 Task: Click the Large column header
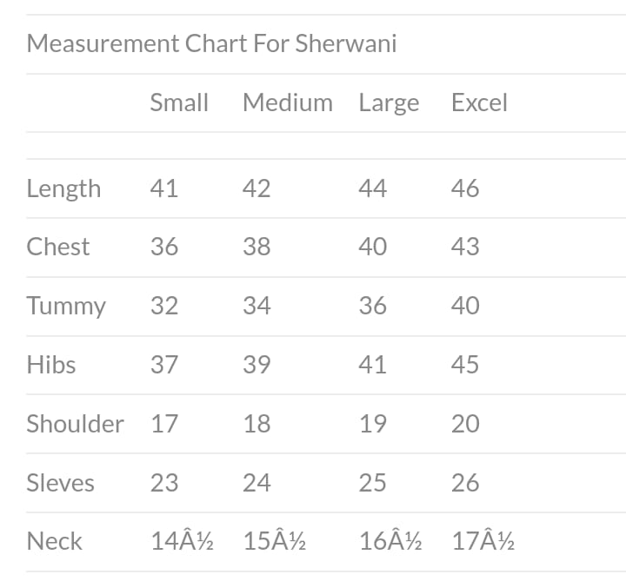[389, 103]
